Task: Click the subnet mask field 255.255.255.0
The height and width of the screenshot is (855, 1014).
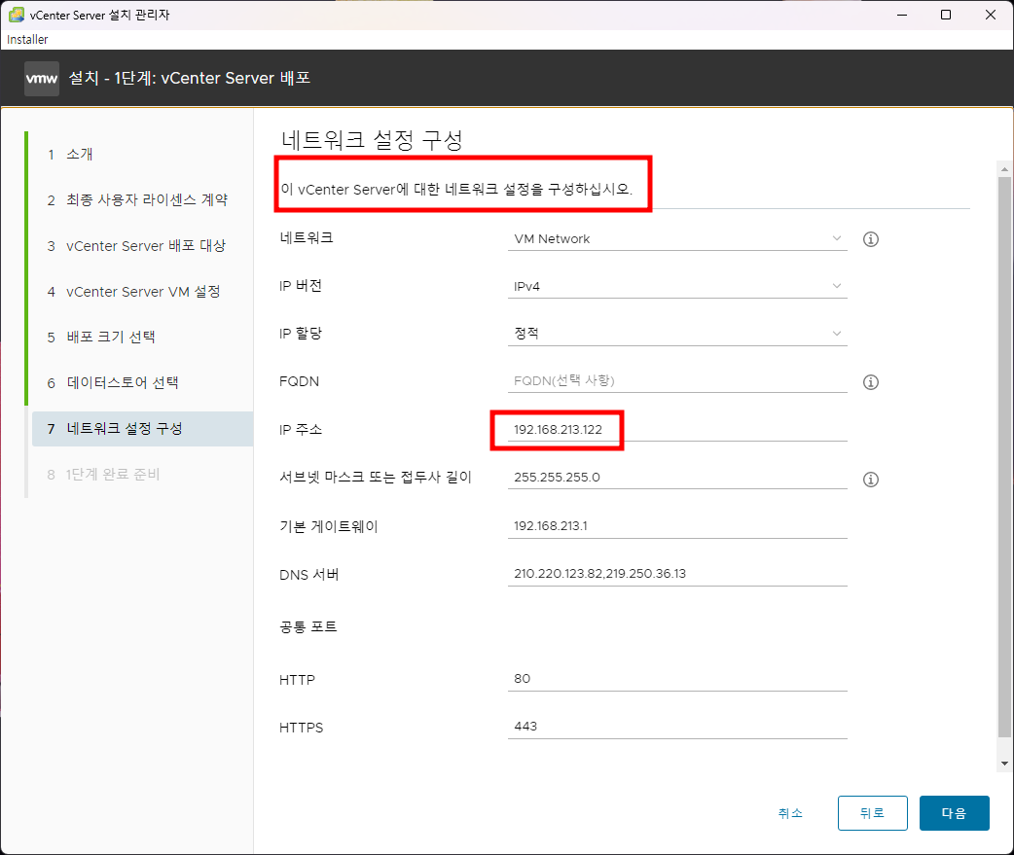Action: pyautogui.click(x=677, y=478)
